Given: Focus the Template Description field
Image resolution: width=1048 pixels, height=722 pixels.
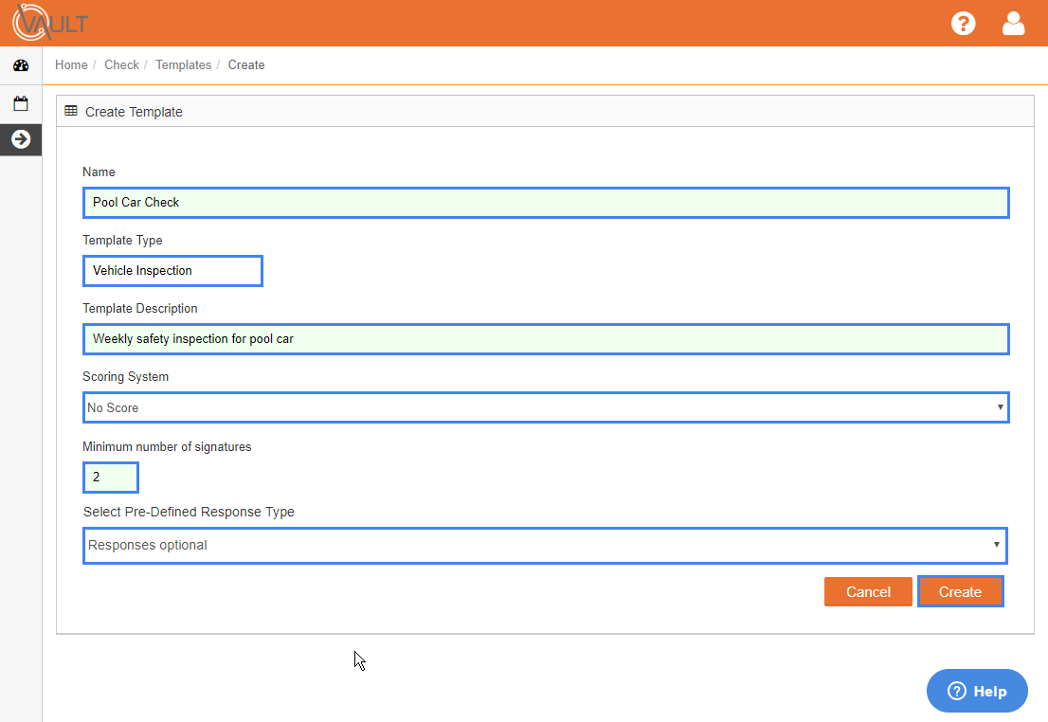Looking at the screenshot, I should 546,339.
